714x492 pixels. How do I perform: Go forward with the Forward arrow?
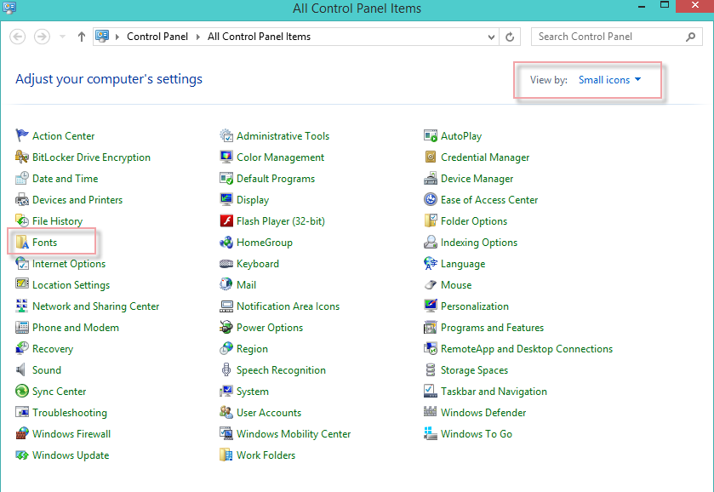42,37
